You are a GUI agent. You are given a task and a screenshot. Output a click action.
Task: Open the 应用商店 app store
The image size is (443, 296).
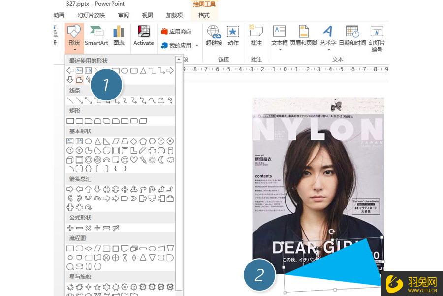(x=176, y=32)
